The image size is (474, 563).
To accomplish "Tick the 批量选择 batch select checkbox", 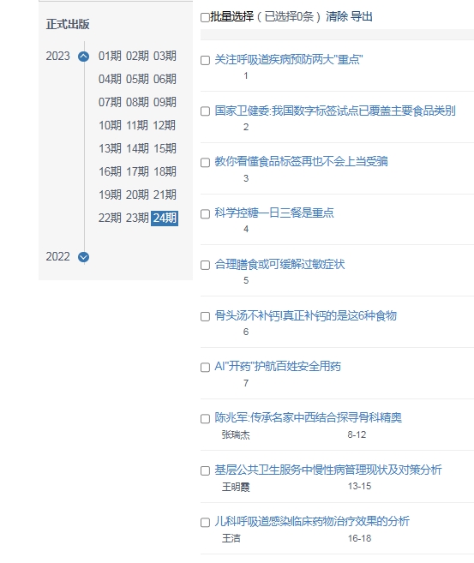I will [205, 17].
